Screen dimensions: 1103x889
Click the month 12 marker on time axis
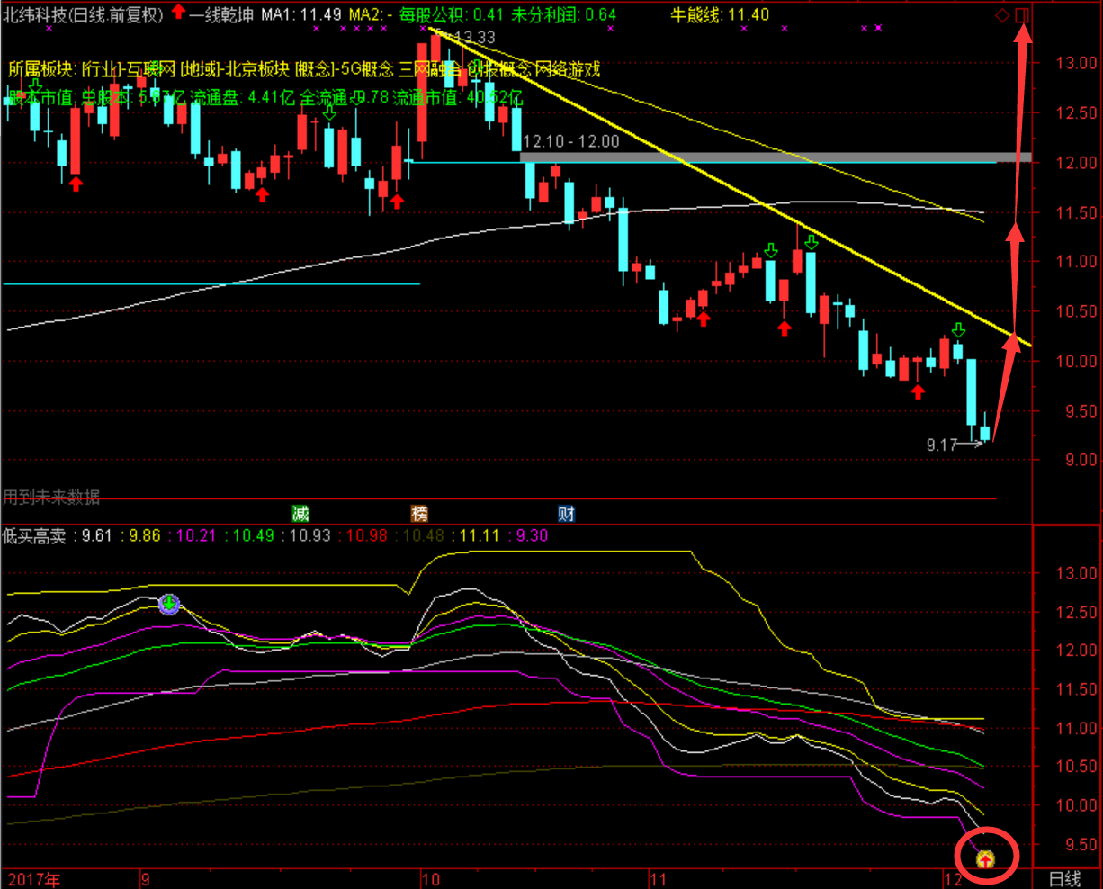click(x=953, y=879)
